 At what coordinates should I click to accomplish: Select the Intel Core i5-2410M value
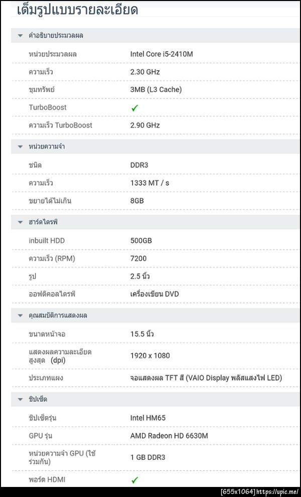162,54
